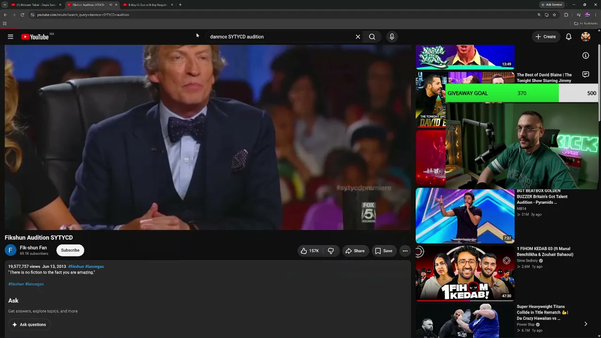Image resolution: width=601 pixels, height=338 pixels.
Task: Open All Bookmarks folder
Action: click(586, 23)
